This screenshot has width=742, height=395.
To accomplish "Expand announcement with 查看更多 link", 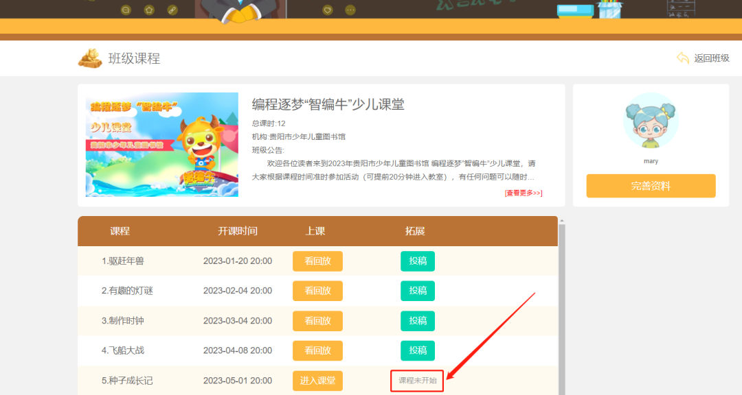I will pos(522,193).
